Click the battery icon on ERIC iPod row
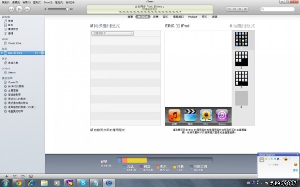The image size is (300, 187). (37, 53)
